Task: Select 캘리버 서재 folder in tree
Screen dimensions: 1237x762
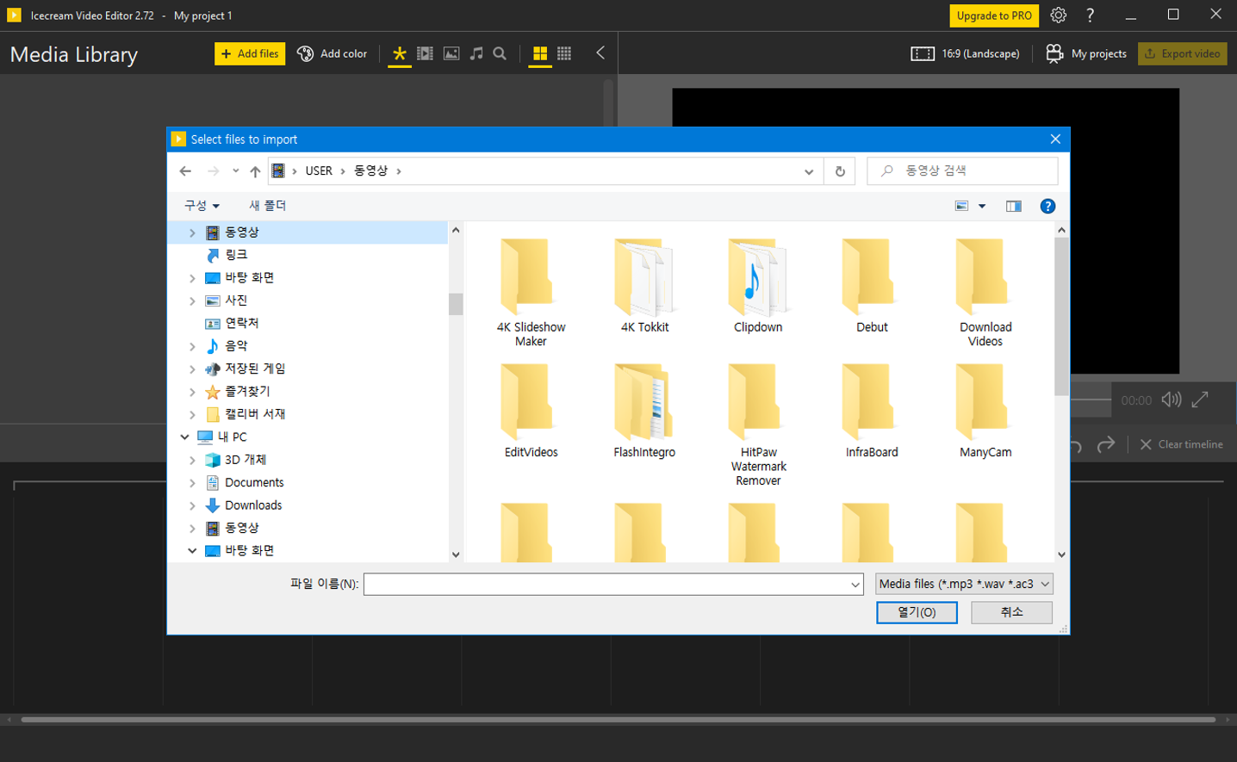Action: 255,414
